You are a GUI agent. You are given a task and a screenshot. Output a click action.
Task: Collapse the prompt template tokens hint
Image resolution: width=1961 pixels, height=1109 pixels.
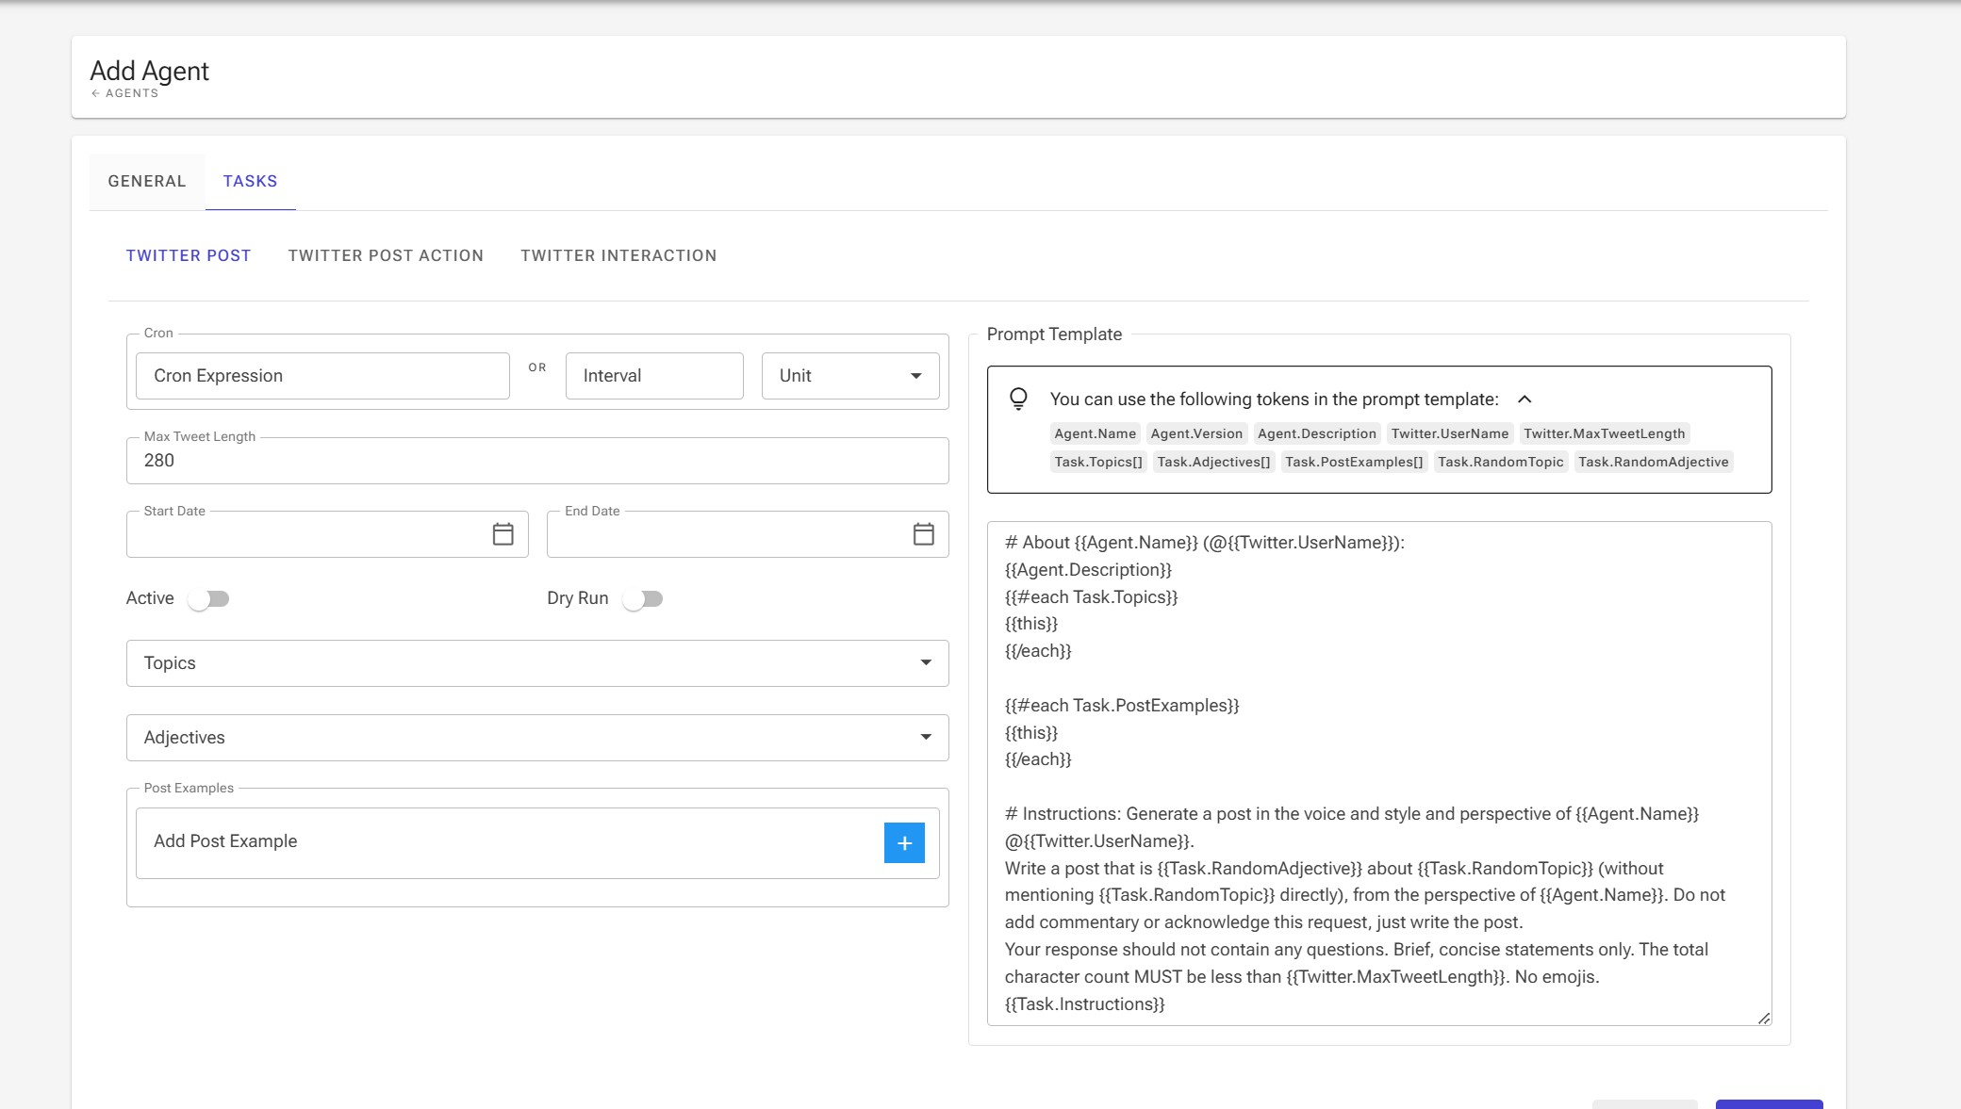point(1524,399)
